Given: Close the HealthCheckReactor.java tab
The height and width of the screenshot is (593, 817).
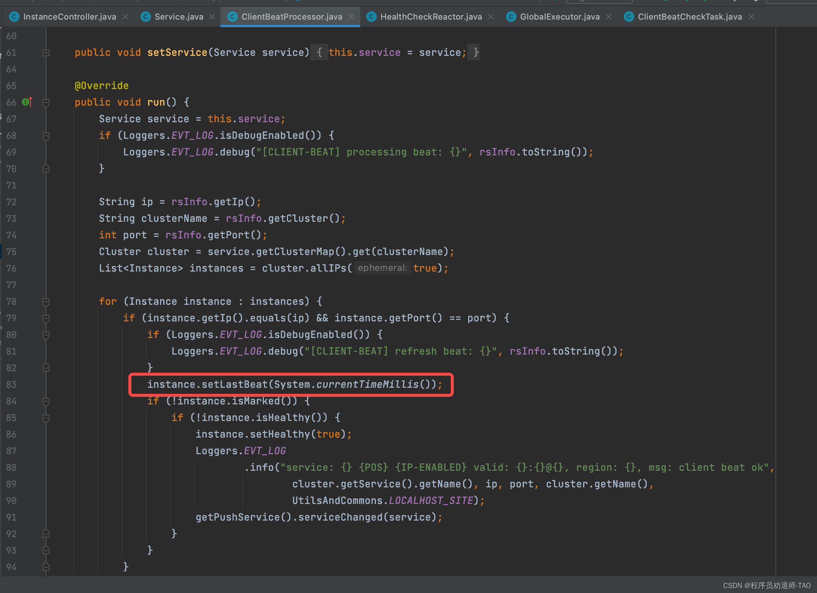Looking at the screenshot, I should click(491, 17).
